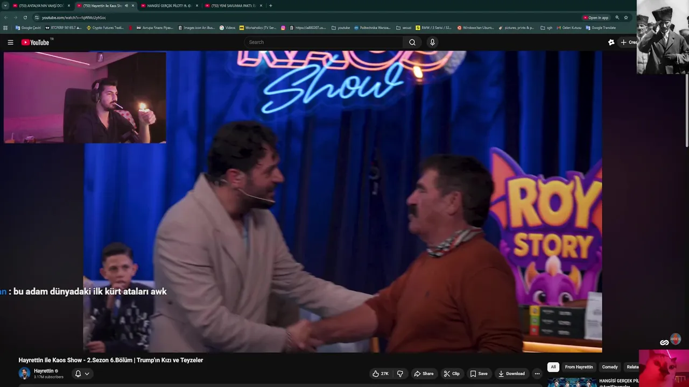The height and width of the screenshot is (387, 689).
Task: Open Avrupa Finans Piyasa bookmark
Action: 154,28
